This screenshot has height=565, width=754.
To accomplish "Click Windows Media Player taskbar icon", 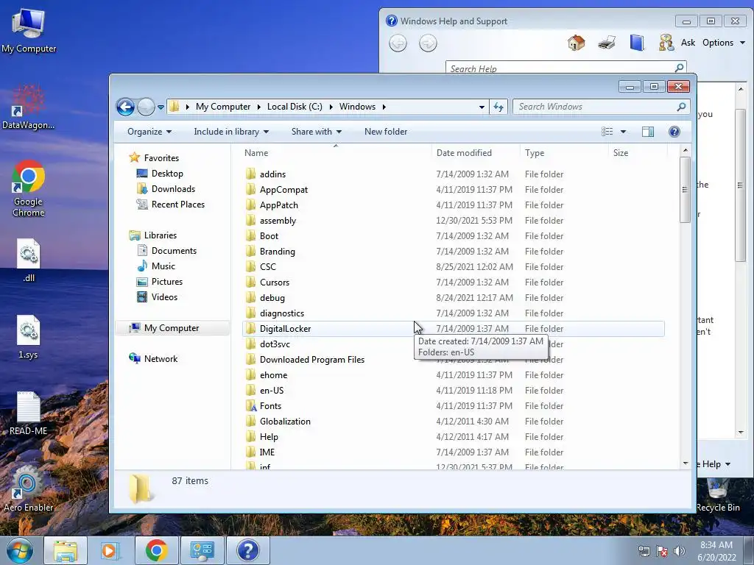I will [x=110, y=550].
